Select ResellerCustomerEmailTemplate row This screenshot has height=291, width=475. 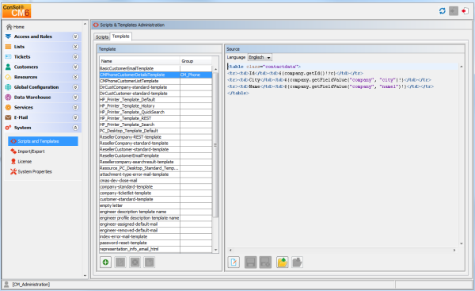coord(156,155)
